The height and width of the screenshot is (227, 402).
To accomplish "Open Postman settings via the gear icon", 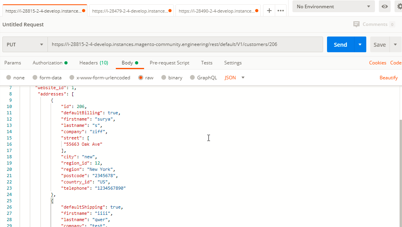I will point(399,7).
